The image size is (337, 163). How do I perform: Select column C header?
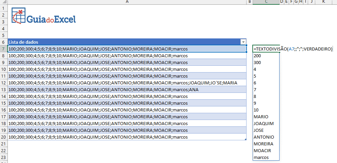pos(266,2)
